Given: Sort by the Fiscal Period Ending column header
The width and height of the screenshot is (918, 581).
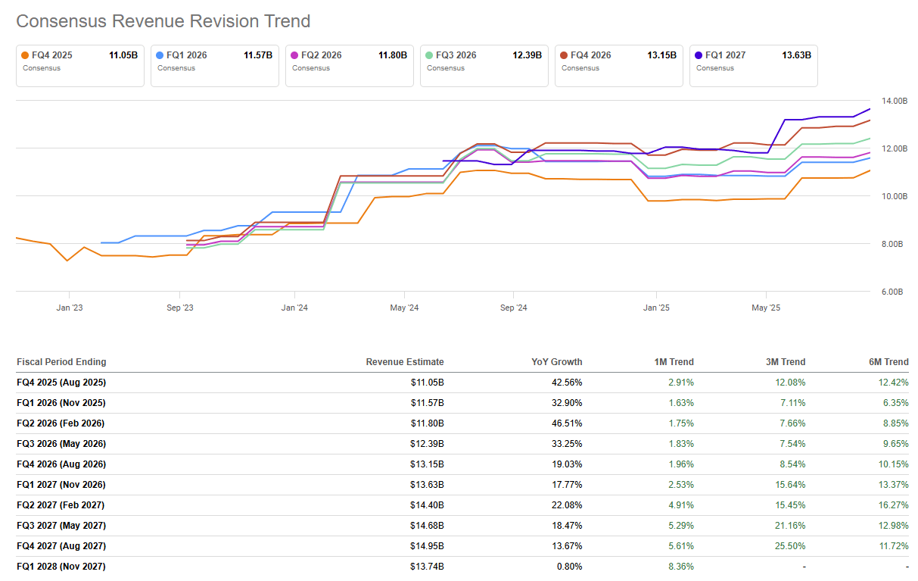Looking at the screenshot, I should tap(61, 362).
